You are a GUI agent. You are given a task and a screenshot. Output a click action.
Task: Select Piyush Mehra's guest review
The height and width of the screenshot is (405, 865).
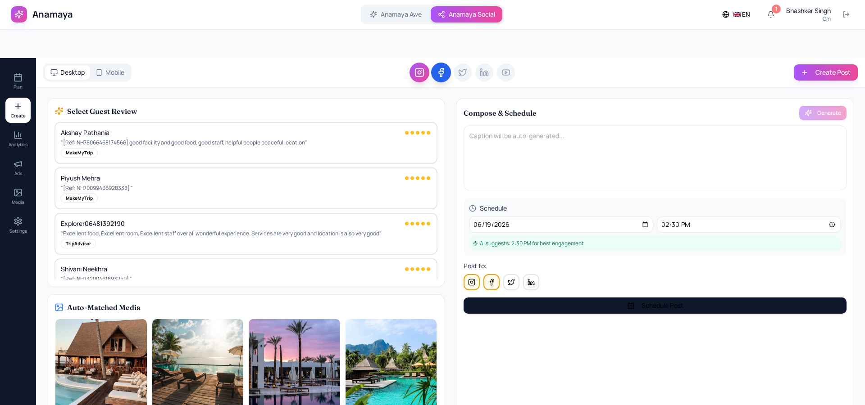pyautogui.click(x=246, y=188)
